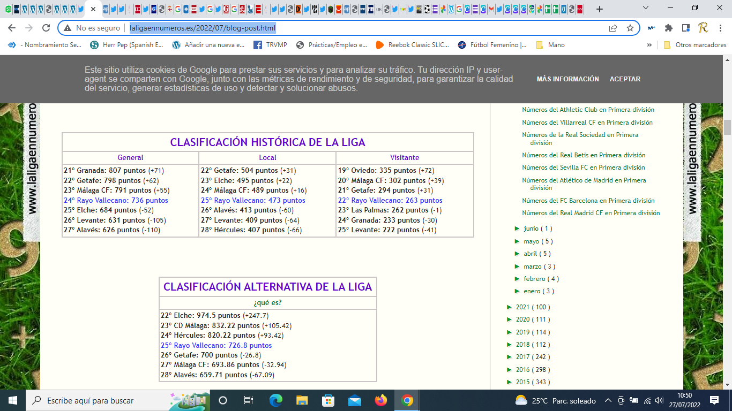Open the share page icon in address bar
Screen dimensions: 732x411
613,28
